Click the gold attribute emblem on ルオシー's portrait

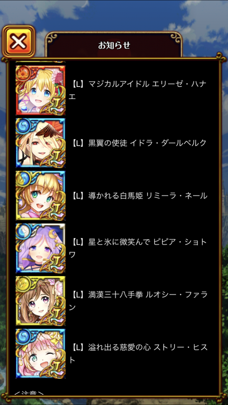point(22,282)
